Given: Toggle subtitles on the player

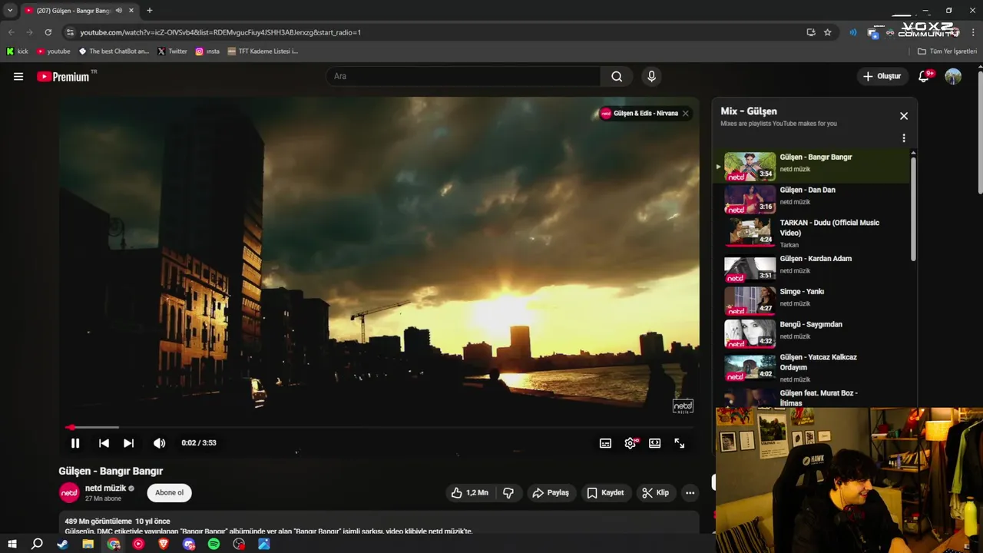Looking at the screenshot, I should [605, 443].
